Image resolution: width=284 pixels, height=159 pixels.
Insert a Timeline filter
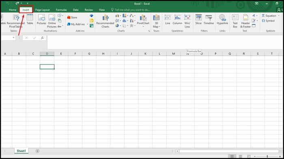[209, 19]
